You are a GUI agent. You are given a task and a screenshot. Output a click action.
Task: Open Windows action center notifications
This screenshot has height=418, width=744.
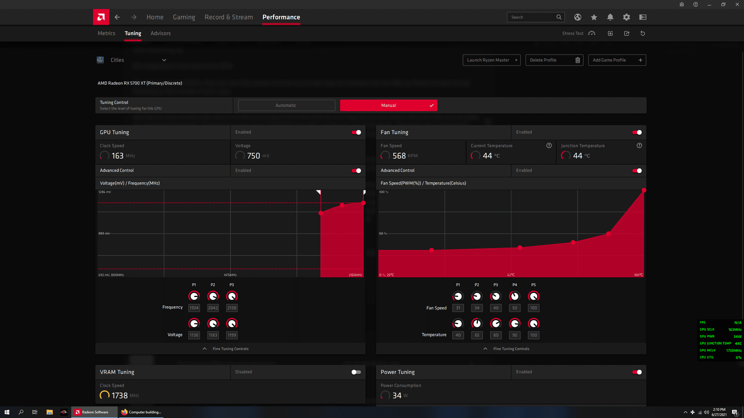pos(735,412)
